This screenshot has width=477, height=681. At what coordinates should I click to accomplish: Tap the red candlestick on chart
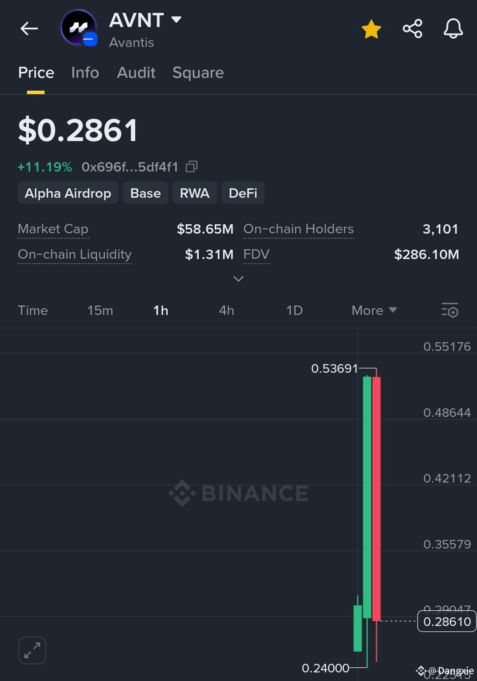(x=377, y=498)
